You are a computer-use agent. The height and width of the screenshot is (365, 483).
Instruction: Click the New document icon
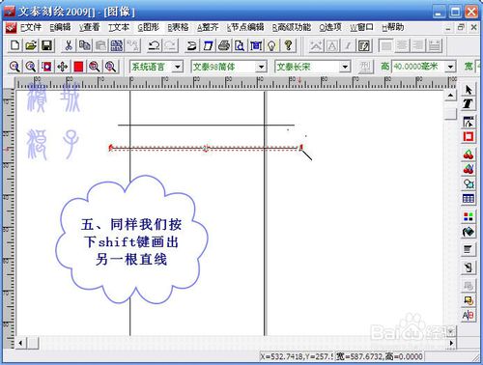click(x=14, y=45)
